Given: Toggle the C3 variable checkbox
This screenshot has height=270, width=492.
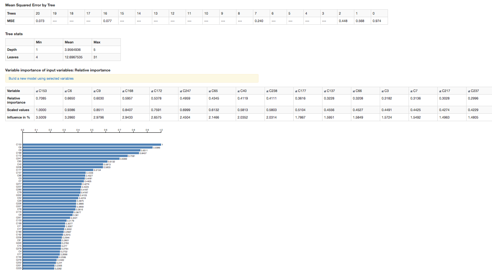Looking at the screenshot, I should (x=382, y=91).
